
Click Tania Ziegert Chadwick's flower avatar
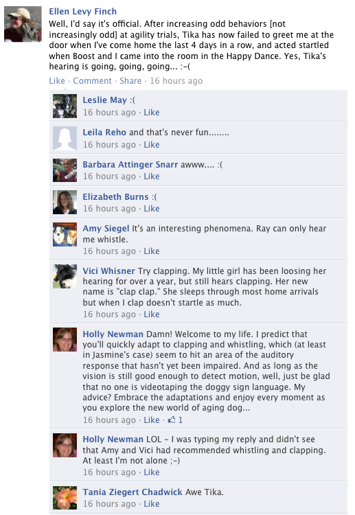(x=65, y=498)
